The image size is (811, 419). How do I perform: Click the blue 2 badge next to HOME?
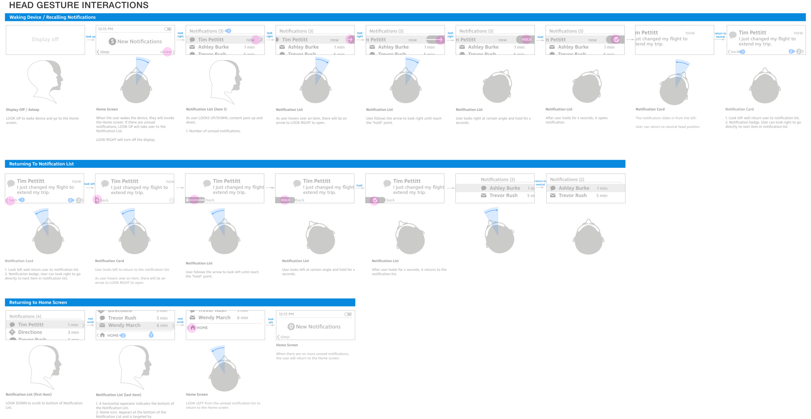(123, 335)
